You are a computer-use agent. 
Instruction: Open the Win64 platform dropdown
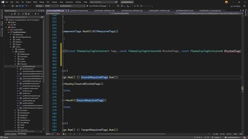pos(52,6)
